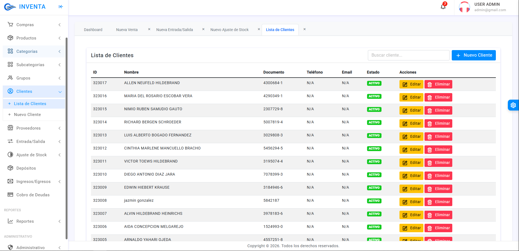Screen dimensions: 519x251
Task: Close the Nuevo Ajuste de Stock tab
Action: pyautogui.click(x=259, y=29)
